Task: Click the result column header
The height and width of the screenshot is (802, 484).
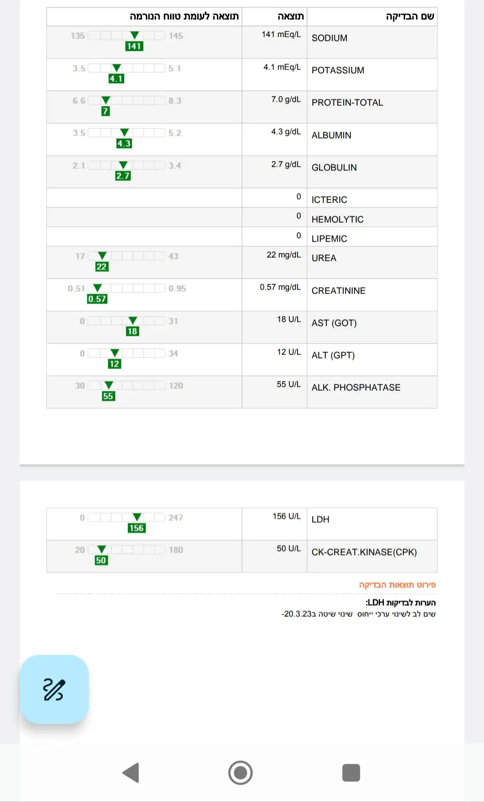Action: pos(290,17)
